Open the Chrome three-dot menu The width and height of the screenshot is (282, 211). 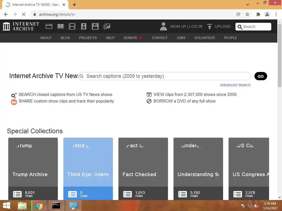[276, 14]
